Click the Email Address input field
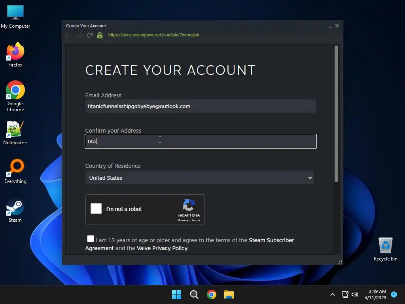Viewport: 405px width, 304px height. 201,106
